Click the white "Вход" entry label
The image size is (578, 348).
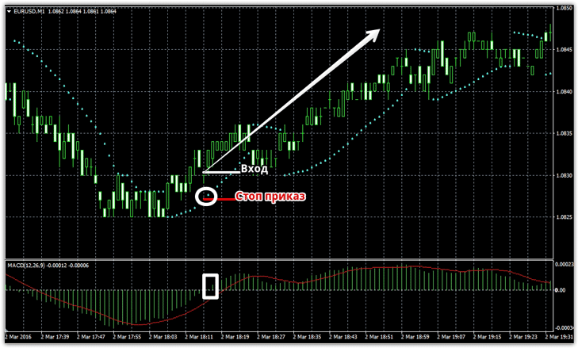click(255, 169)
